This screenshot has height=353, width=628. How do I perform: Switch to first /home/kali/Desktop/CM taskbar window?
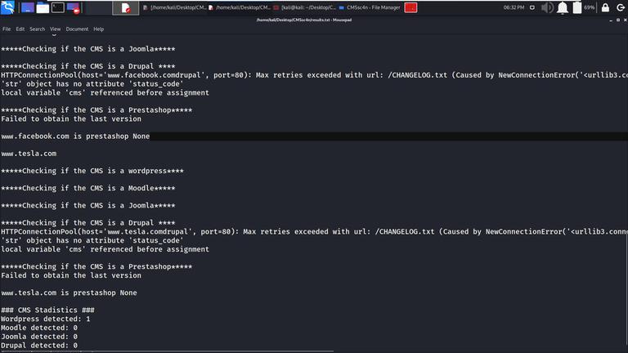pyautogui.click(x=175, y=7)
